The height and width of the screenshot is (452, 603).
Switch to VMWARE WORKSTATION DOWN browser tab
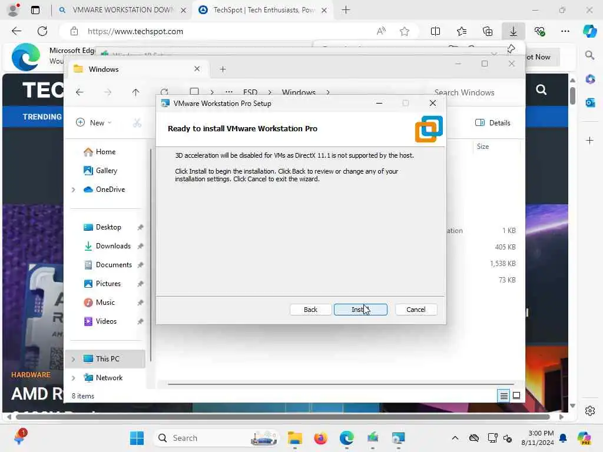pyautogui.click(x=122, y=10)
